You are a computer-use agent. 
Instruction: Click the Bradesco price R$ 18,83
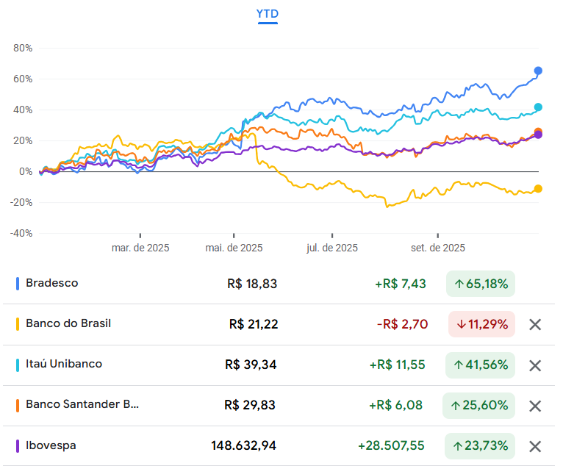pos(252,284)
